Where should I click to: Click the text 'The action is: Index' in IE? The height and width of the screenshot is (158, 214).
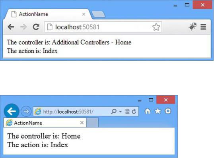click(x=37, y=145)
